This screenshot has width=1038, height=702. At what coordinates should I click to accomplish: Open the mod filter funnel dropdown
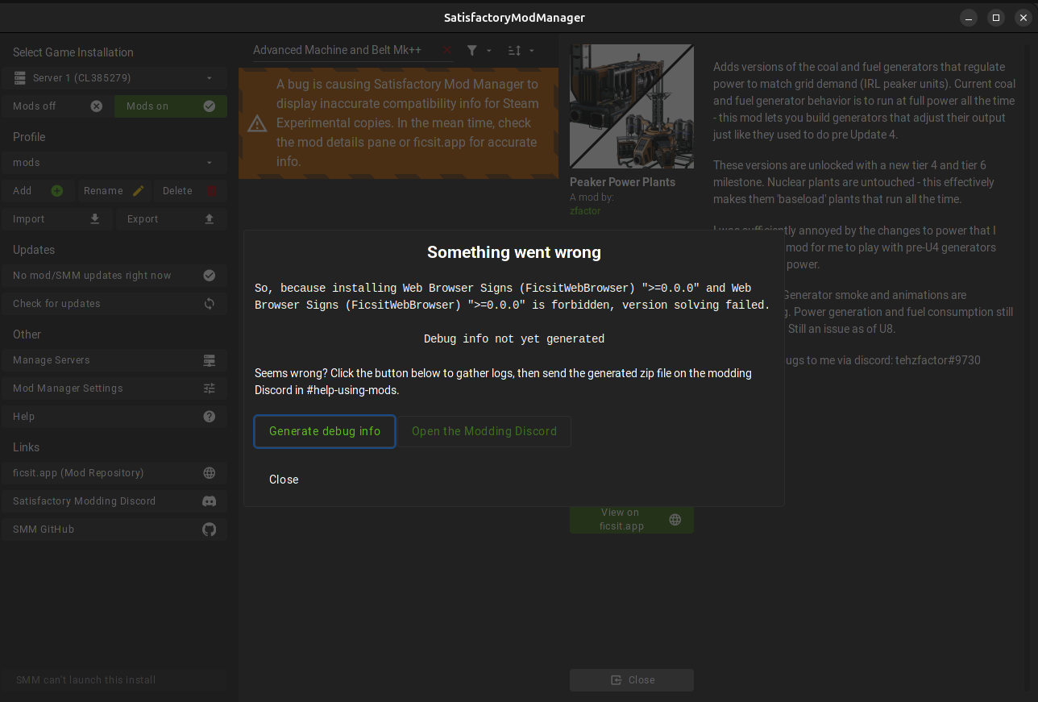click(479, 50)
